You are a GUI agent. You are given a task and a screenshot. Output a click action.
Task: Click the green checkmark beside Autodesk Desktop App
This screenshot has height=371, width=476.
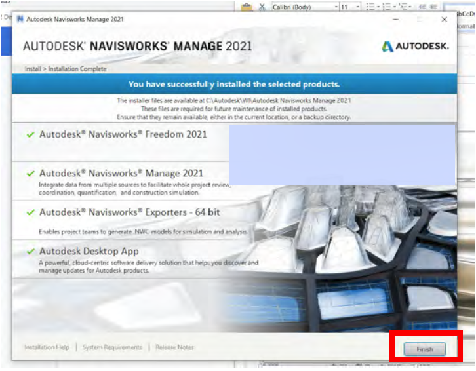30,252
